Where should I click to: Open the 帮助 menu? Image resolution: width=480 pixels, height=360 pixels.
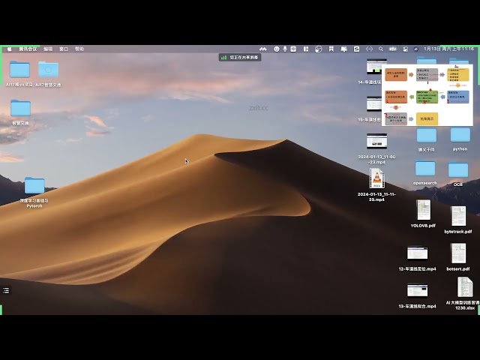(79, 49)
